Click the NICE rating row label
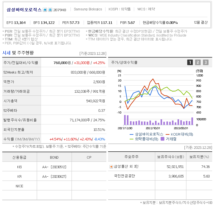This screenshot has width=215, height=205. pos(19,186)
